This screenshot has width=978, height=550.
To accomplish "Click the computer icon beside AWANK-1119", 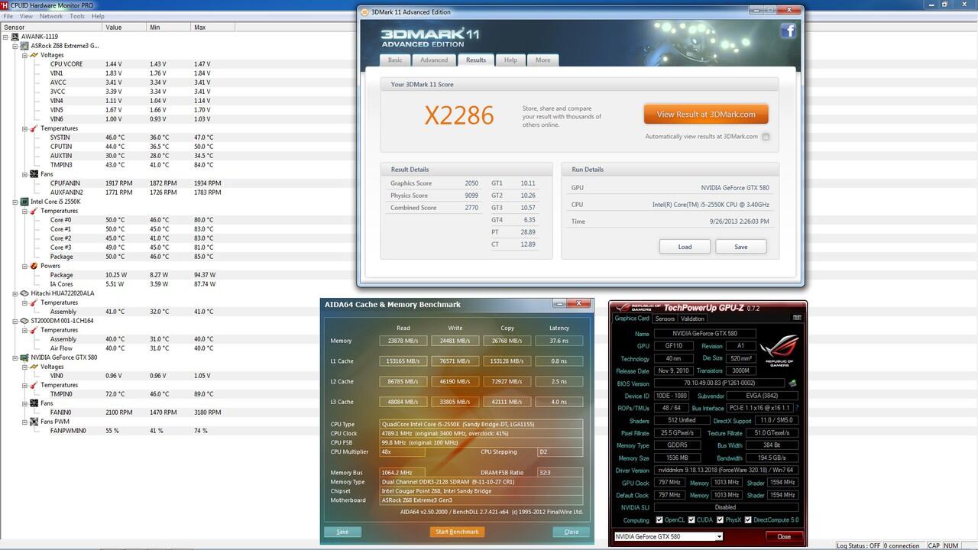I will coord(15,37).
